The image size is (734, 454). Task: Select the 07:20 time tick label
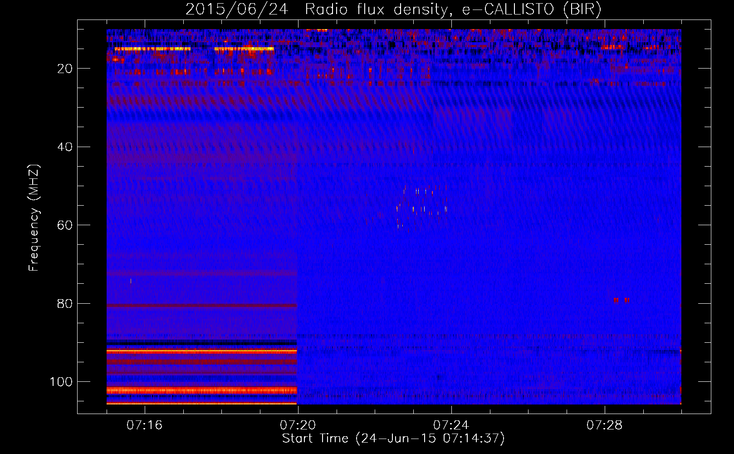pyautogui.click(x=298, y=425)
